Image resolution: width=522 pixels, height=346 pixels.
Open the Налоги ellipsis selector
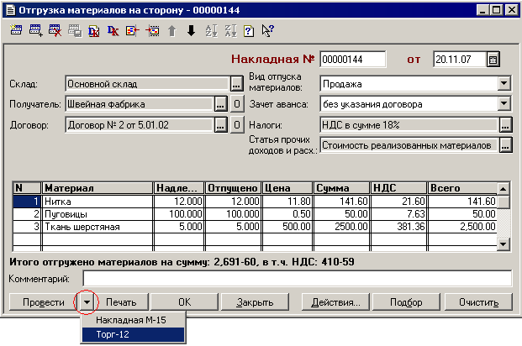[x=504, y=125]
